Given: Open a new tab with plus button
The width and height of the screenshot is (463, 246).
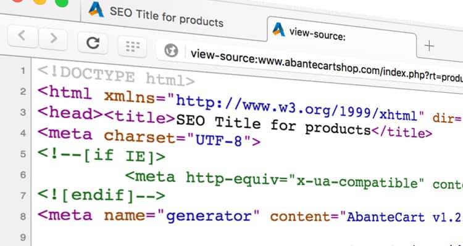Looking at the screenshot, I should click(x=430, y=46).
